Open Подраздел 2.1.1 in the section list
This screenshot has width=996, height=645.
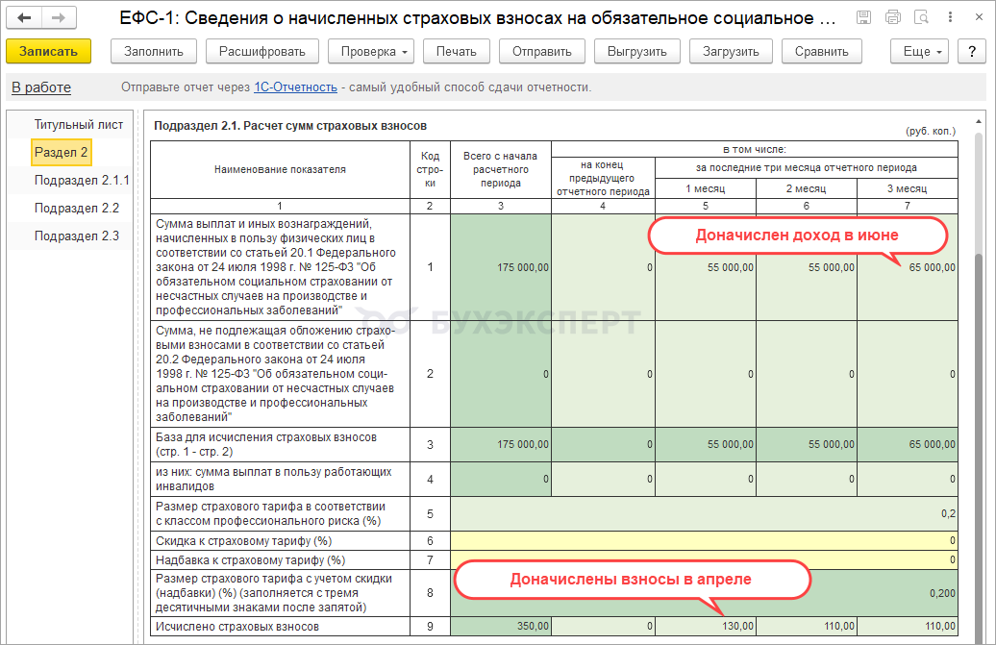(82, 181)
